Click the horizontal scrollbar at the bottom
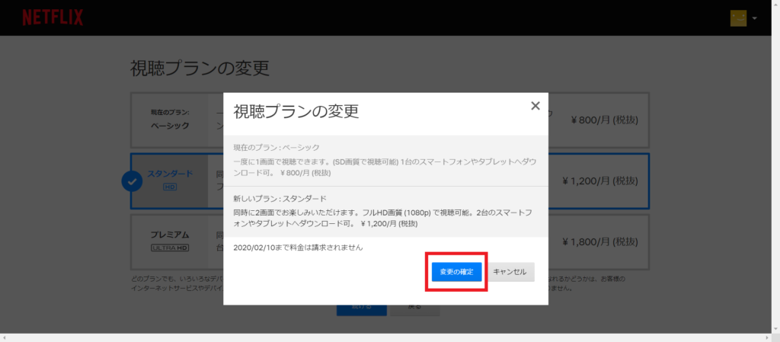The height and width of the screenshot is (342, 780). click(x=385, y=338)
